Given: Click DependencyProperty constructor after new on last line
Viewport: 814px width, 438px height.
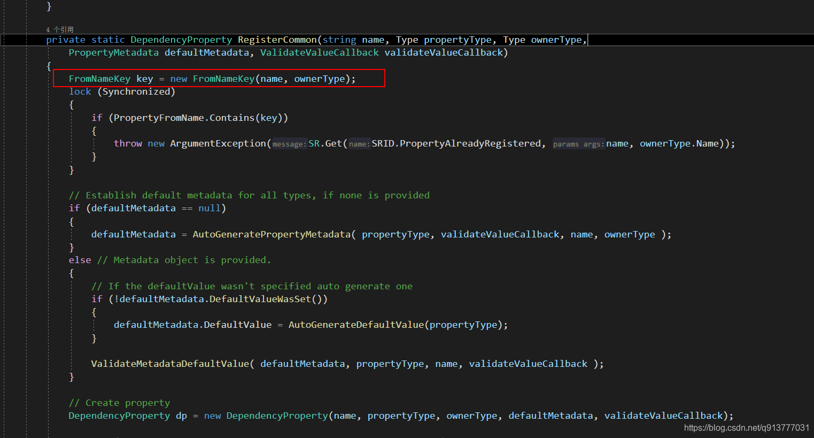Looking at the screenshot, I should pos(277,416).
